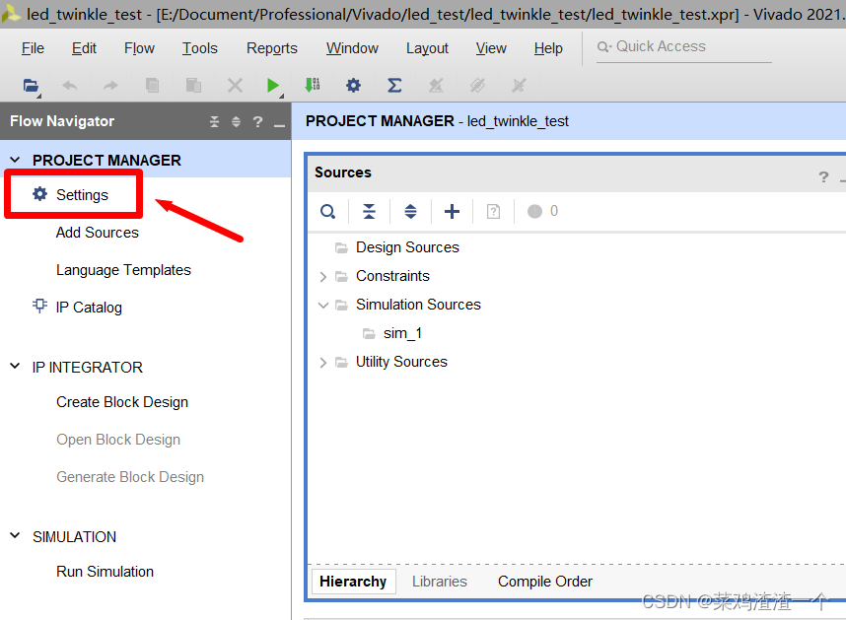Click the Redo arrow in toolbar
846x620 pixels.
(x=110, y=85)
